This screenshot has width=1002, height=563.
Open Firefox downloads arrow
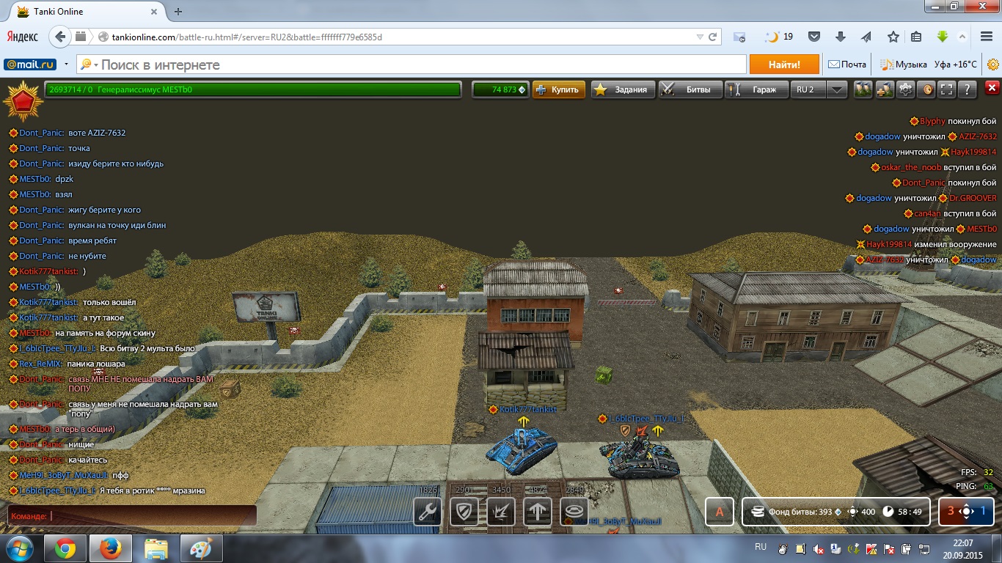[x=841, y=37]
